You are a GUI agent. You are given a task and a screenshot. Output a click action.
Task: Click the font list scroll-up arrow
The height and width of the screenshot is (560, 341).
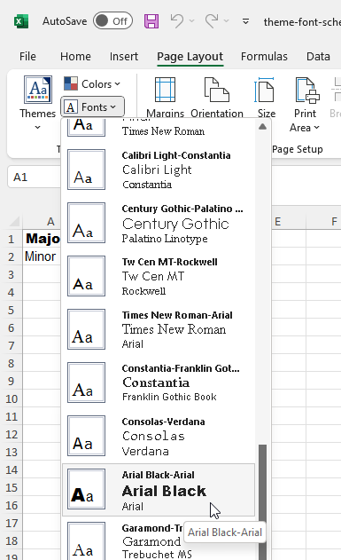coord(262,127)
